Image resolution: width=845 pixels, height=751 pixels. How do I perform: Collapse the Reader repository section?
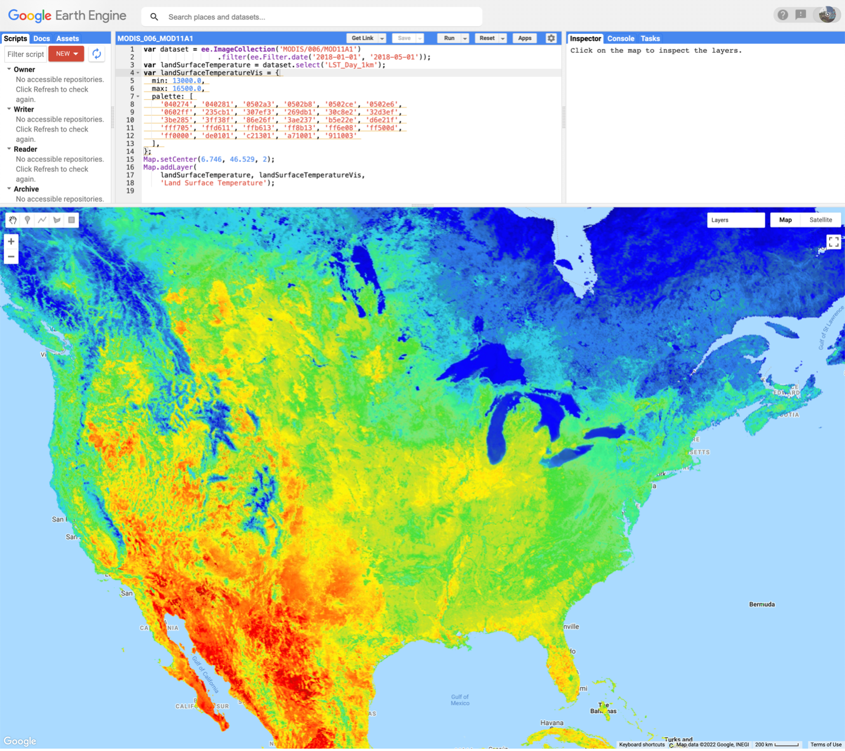9,149
